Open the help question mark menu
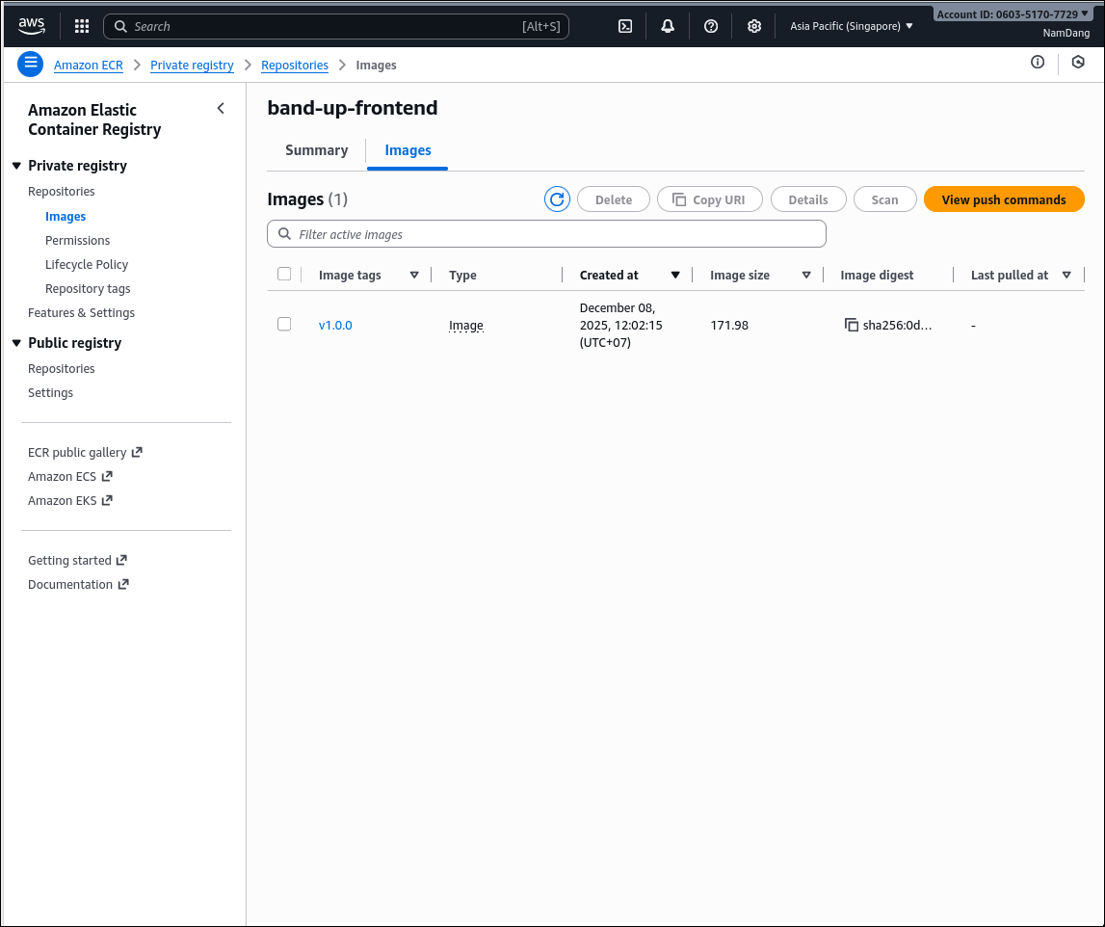Viewport: 1105px width, 927px height. click(x=711, y=26)
